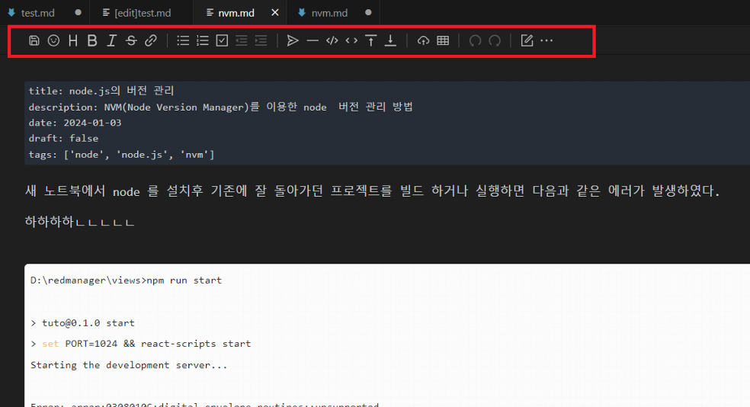This screenshot has width=750, height=407.
Task: Toggle strikethrough formatting
Action: point(131,41)
